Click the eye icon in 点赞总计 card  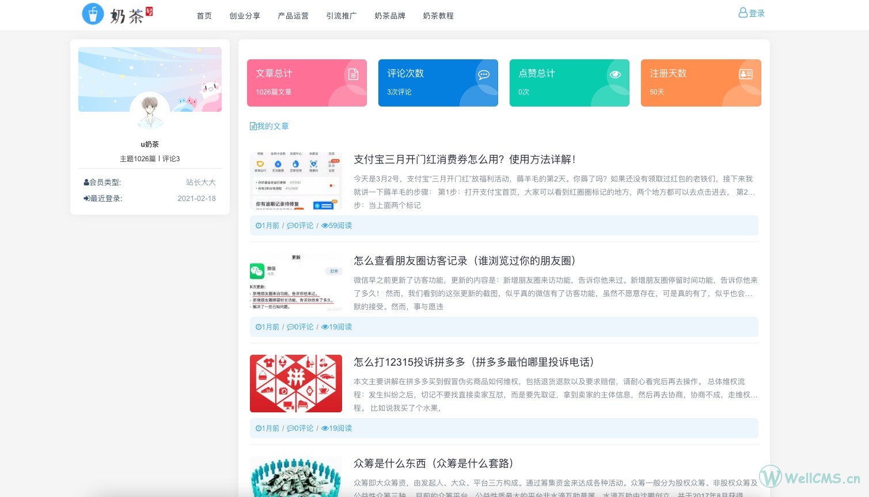point(615,74)
